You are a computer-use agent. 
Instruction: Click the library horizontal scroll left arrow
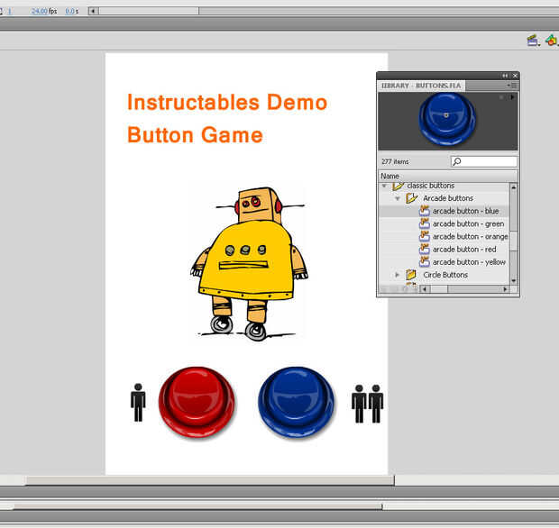(x=425, y=289)
